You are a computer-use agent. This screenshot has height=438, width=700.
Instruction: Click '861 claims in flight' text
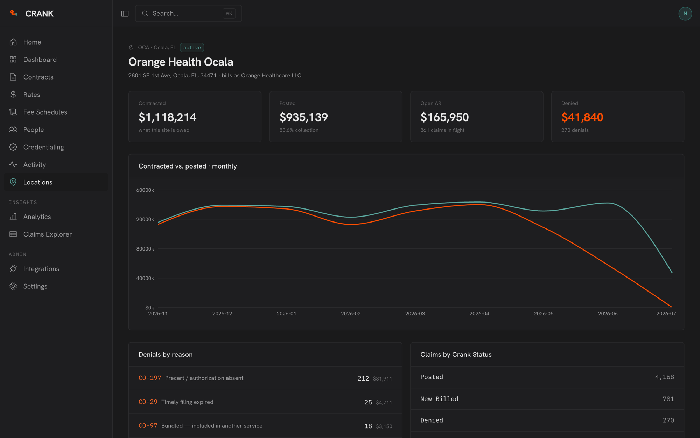[x=442, y=130]
